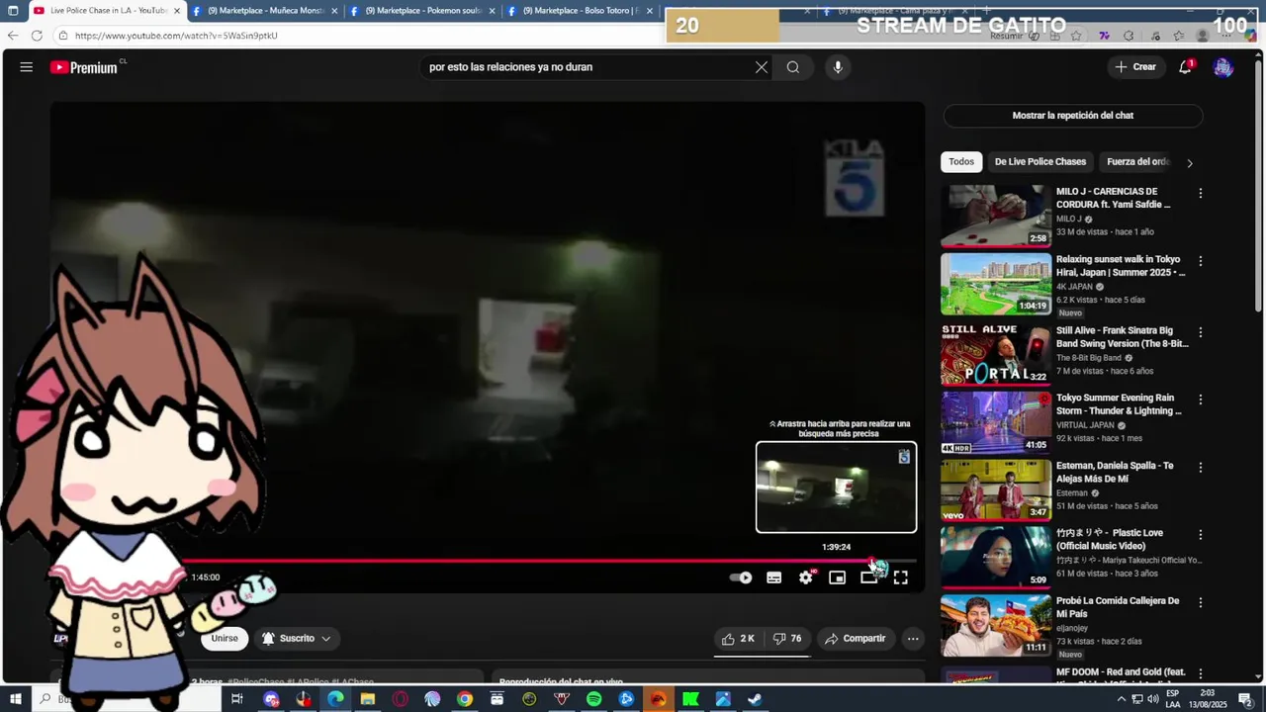
Task: Show more filter chips arrow
Action: tap(1190, 162)
